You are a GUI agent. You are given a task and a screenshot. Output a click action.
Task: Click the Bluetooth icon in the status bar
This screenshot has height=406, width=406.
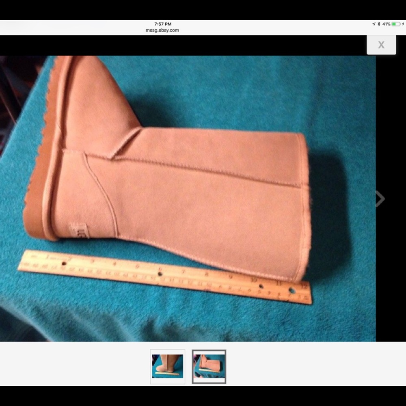(379, 24)
